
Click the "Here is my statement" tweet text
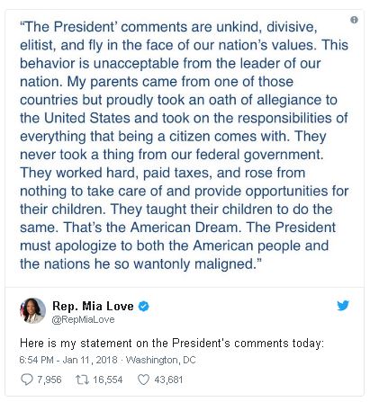(172, 343)
